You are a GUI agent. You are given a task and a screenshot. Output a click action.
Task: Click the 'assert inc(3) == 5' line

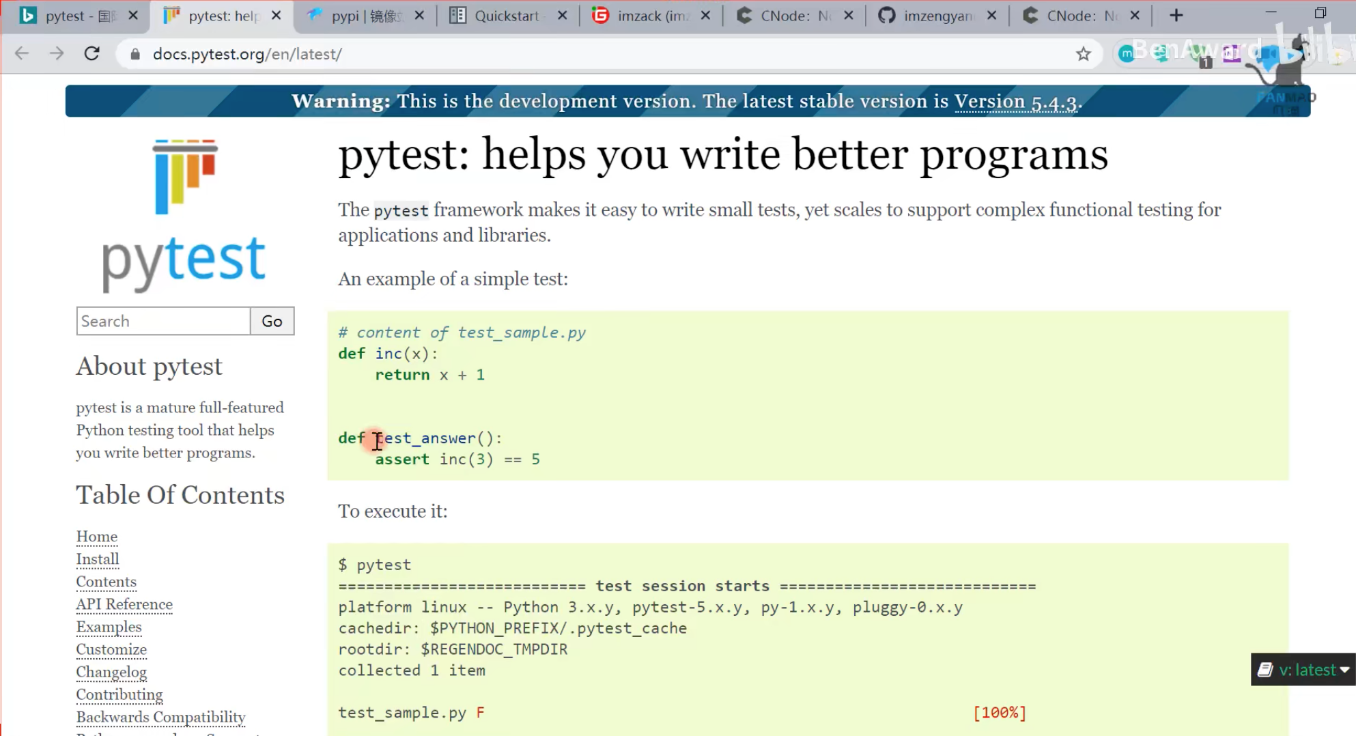[x=457, y=459]
